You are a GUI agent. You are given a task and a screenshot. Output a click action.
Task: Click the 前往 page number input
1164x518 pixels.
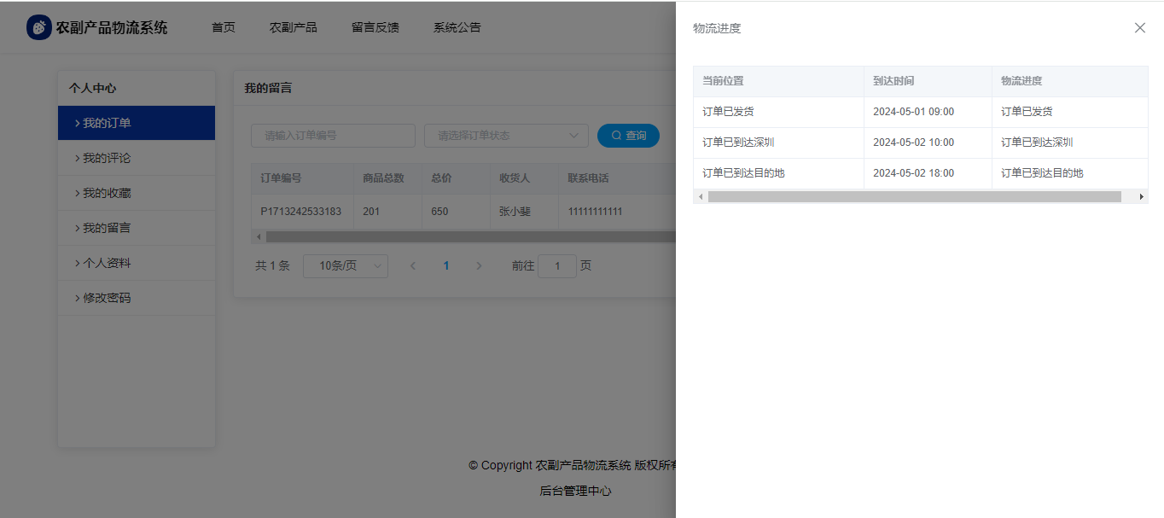(x=557, y=266)
